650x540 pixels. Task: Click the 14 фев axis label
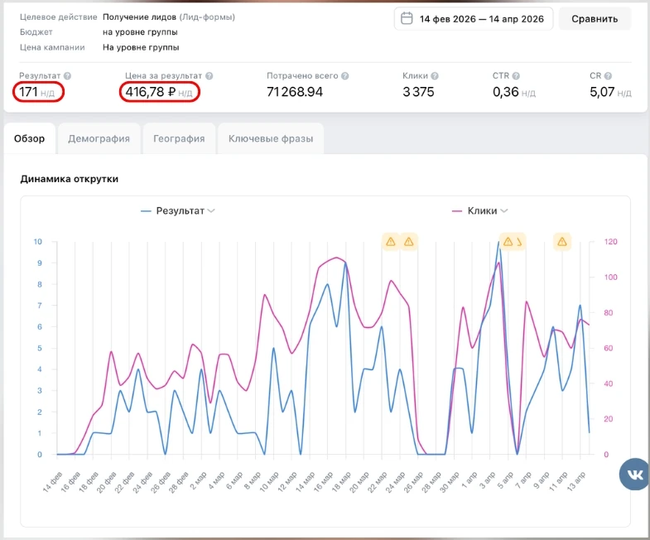pyautogui.click(x=52, y=482)
